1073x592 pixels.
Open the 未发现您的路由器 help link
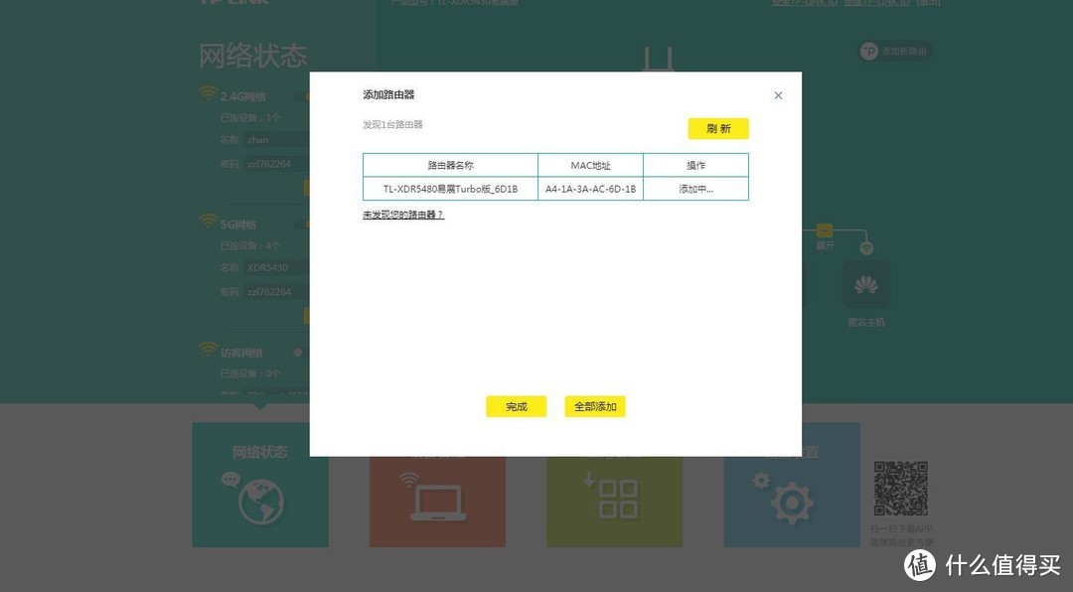(x=403, y=213)
